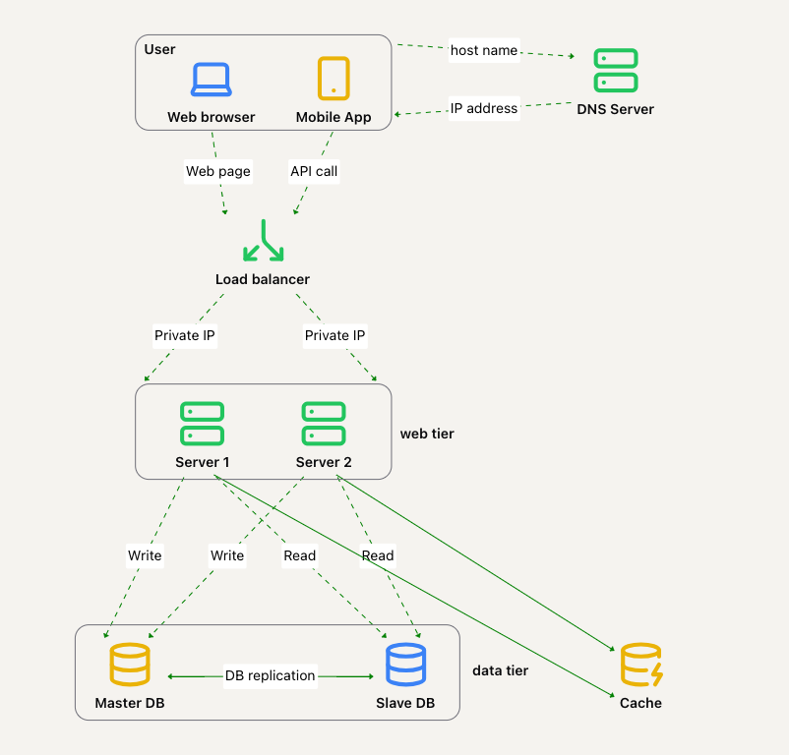
Task: Click the Private IP label toward Server 1
Action: [185, 335]
